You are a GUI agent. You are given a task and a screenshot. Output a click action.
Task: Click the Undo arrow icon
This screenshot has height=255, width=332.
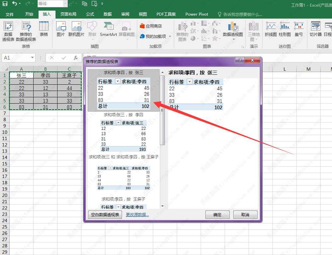pos(14,3)
